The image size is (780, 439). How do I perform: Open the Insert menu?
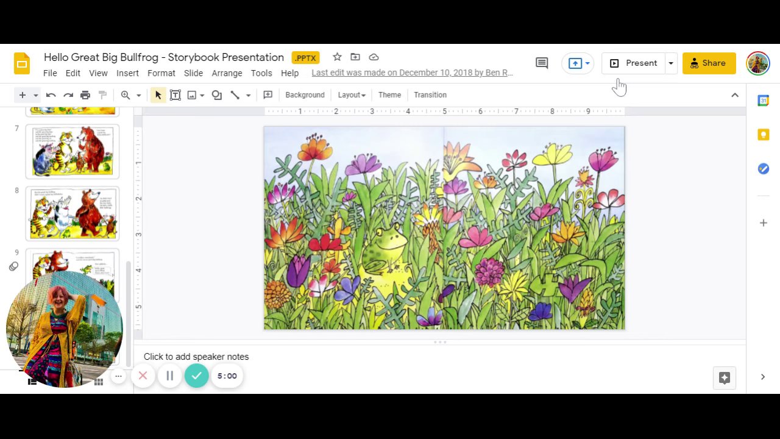pyautogui.click(x=127, y=73)
